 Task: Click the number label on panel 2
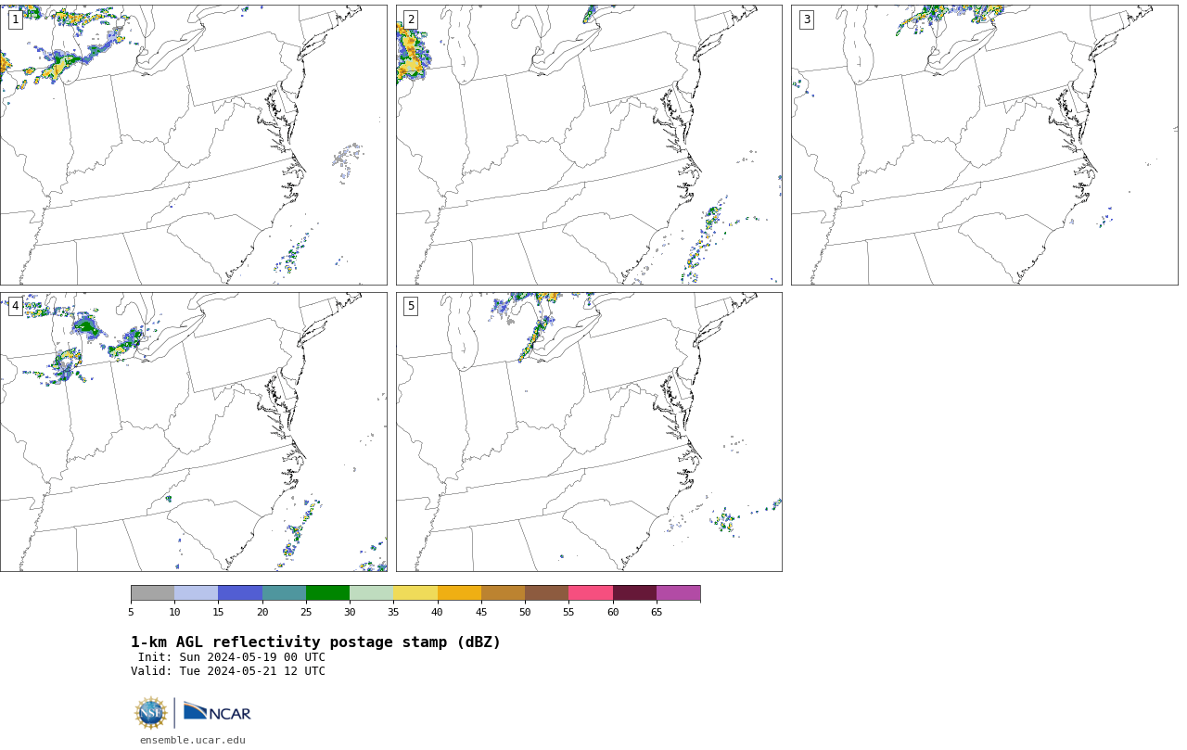(x=411, y=19)
